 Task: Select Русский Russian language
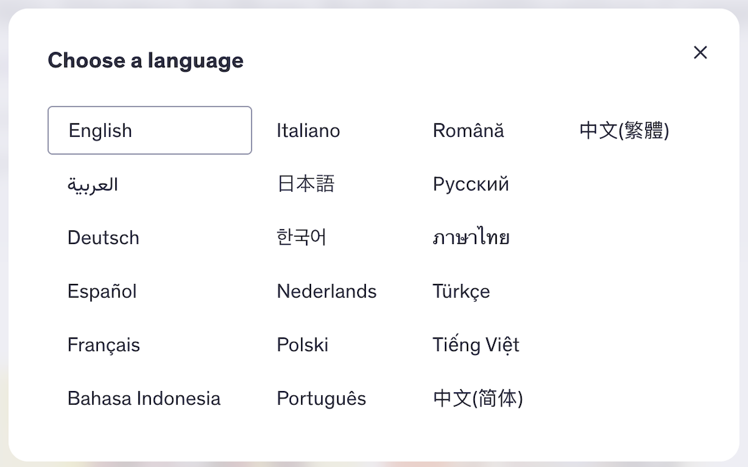(471, 184)
